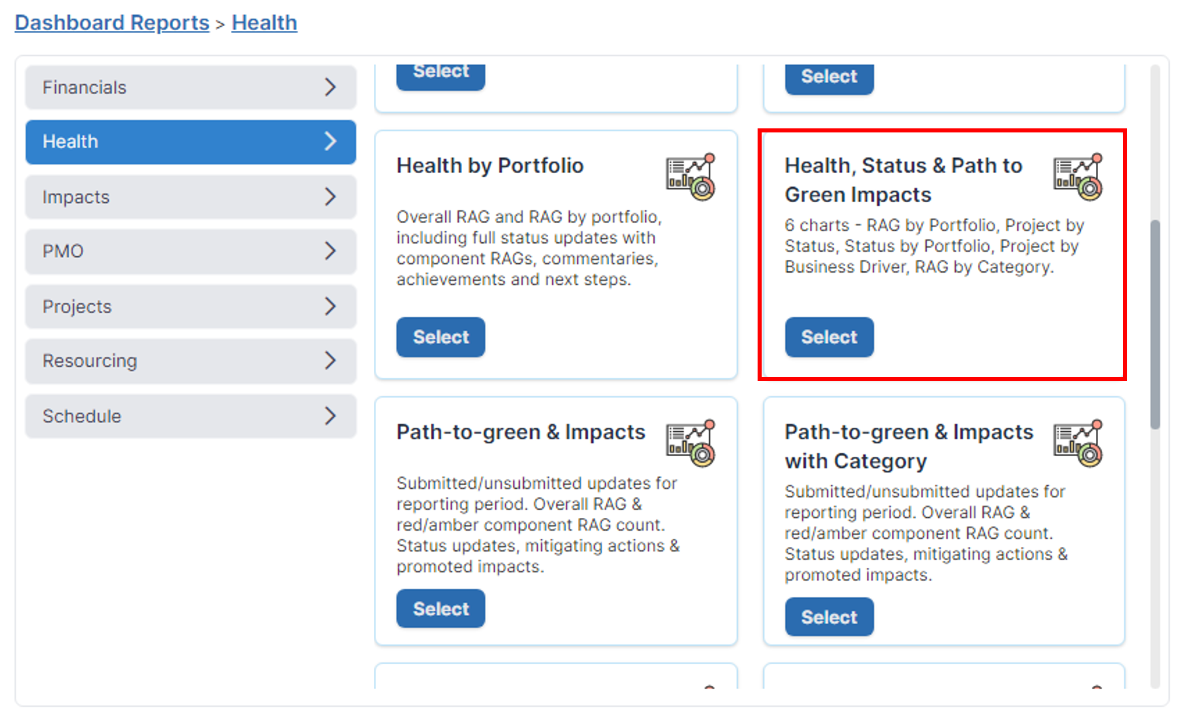
Task: Open the Resourcing reports category
Action: tap(190, 361)
